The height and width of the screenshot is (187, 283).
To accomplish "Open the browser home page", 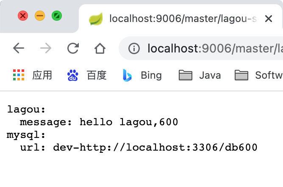I will tap(100, 48).
